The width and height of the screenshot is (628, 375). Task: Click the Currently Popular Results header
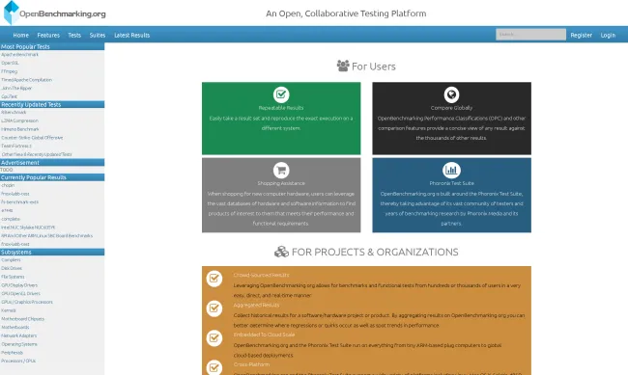(x=52, y=177)
